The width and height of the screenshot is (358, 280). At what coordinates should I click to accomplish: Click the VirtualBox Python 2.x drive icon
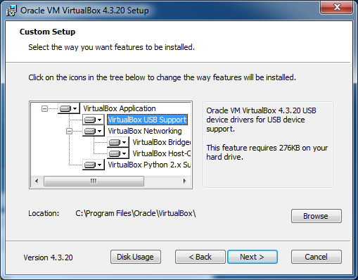coord(94,165)
